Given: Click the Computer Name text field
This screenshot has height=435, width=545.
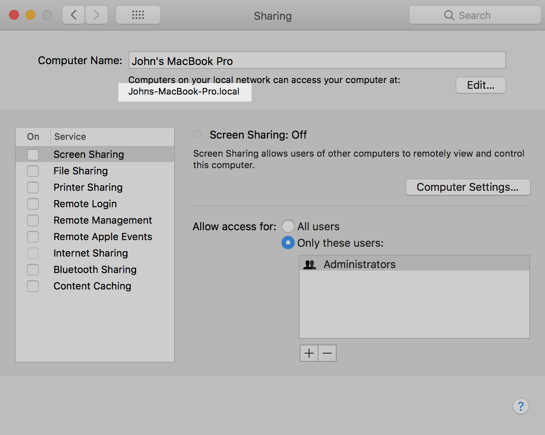Looking at the screenshot, I should (x=317, y=60).
